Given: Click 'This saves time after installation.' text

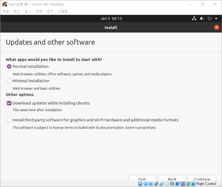Looking at the screenshot, I should [38, 110].
